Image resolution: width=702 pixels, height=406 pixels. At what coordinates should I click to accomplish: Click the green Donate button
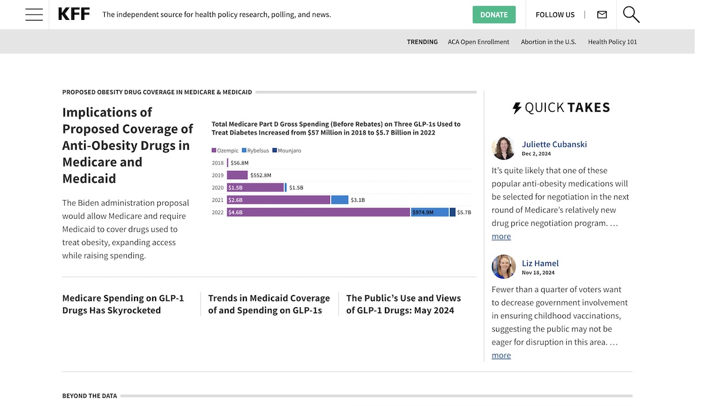494,15
